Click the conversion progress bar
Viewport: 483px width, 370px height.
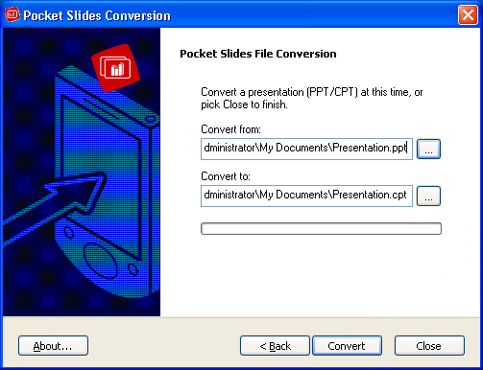point(321,228)
